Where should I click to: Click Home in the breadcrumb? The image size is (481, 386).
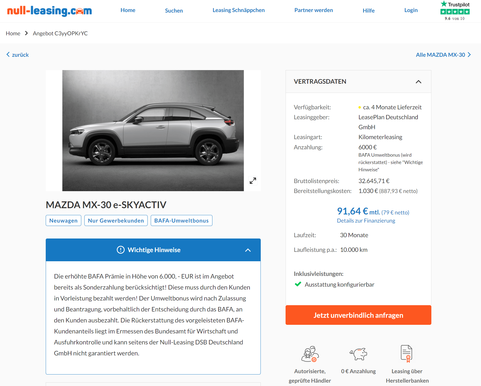(x=13, y=33)
